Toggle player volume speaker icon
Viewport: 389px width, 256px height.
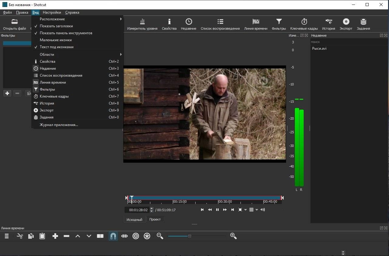[263, 210]
